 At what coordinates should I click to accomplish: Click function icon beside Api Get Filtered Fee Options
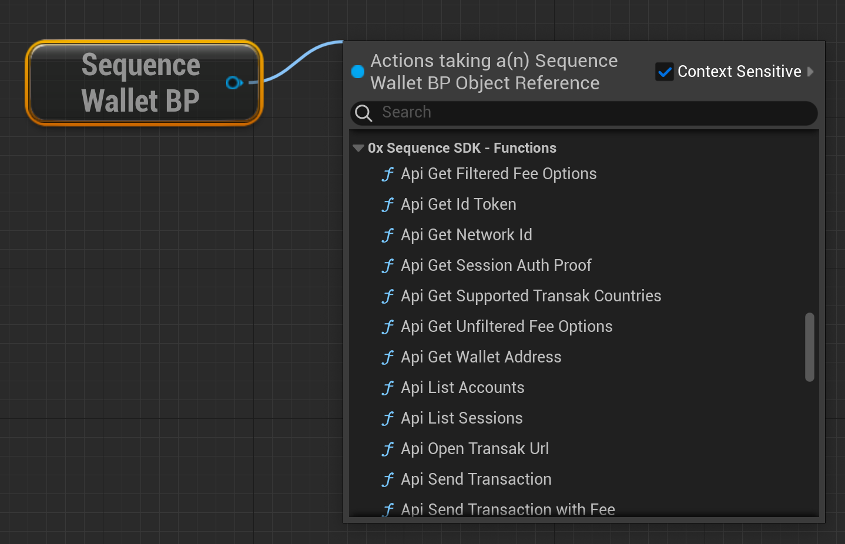[x=388, y=174]
